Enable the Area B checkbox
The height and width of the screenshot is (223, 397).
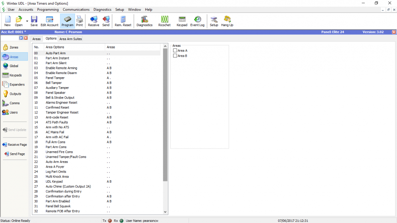pos(175,56)
